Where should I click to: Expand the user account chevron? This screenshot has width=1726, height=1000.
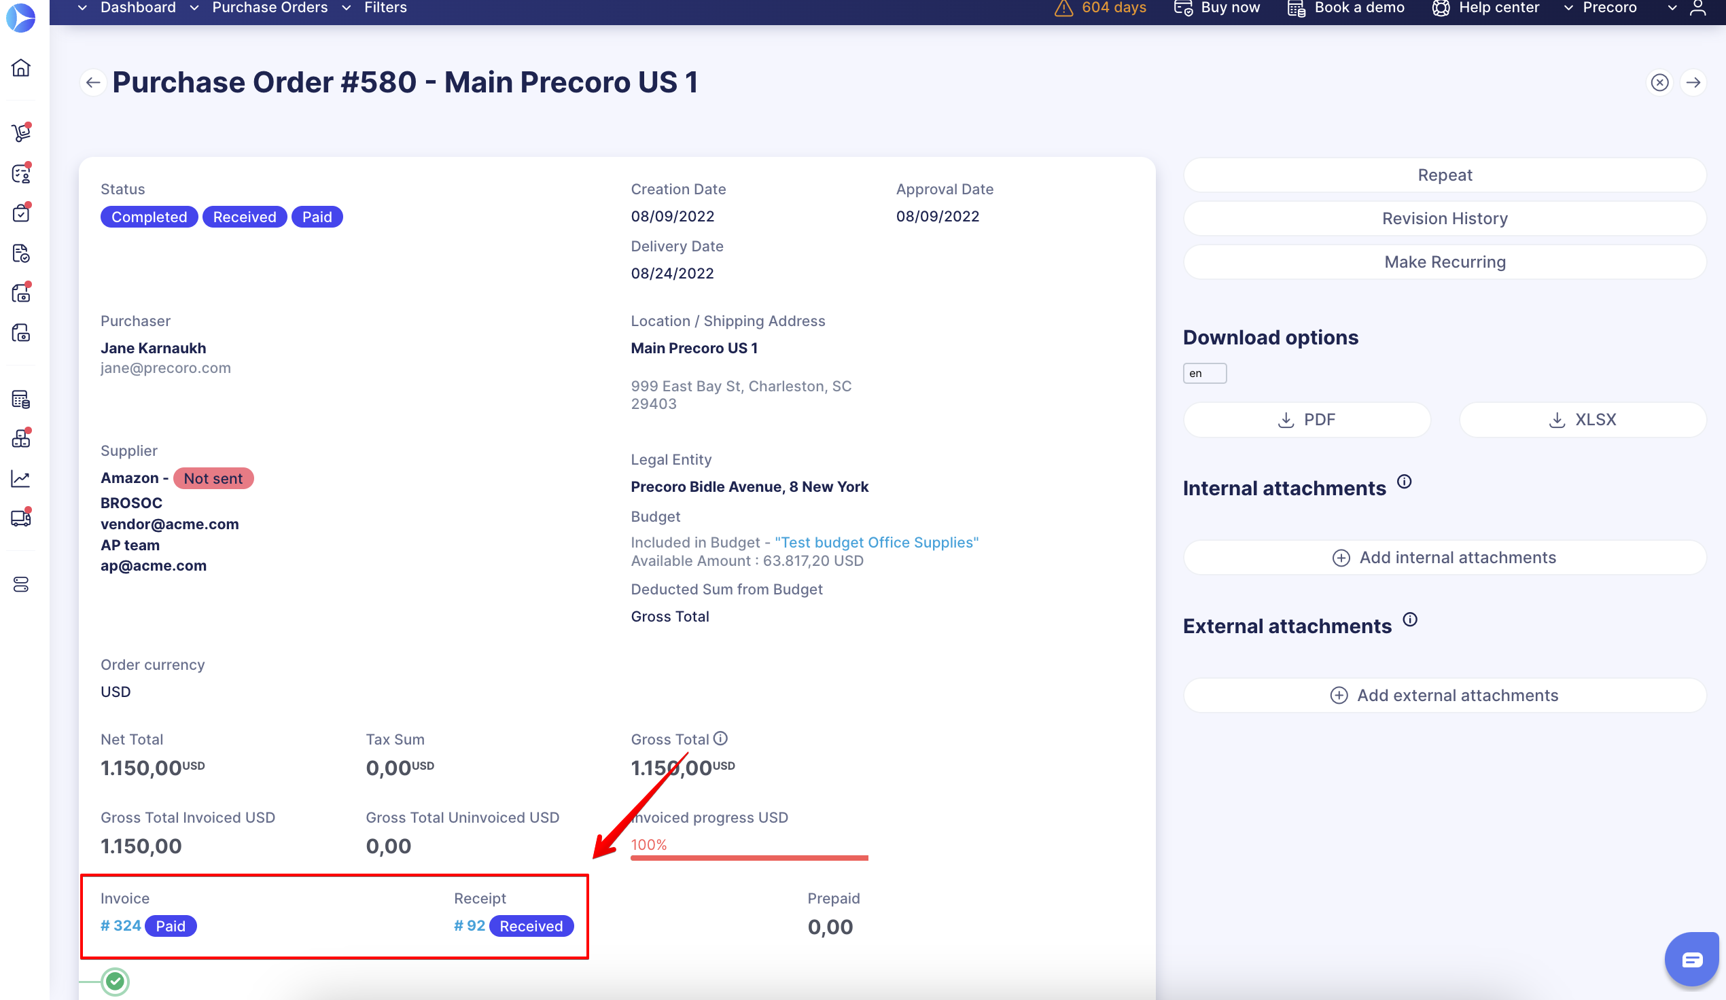[x=1672, y=7]
